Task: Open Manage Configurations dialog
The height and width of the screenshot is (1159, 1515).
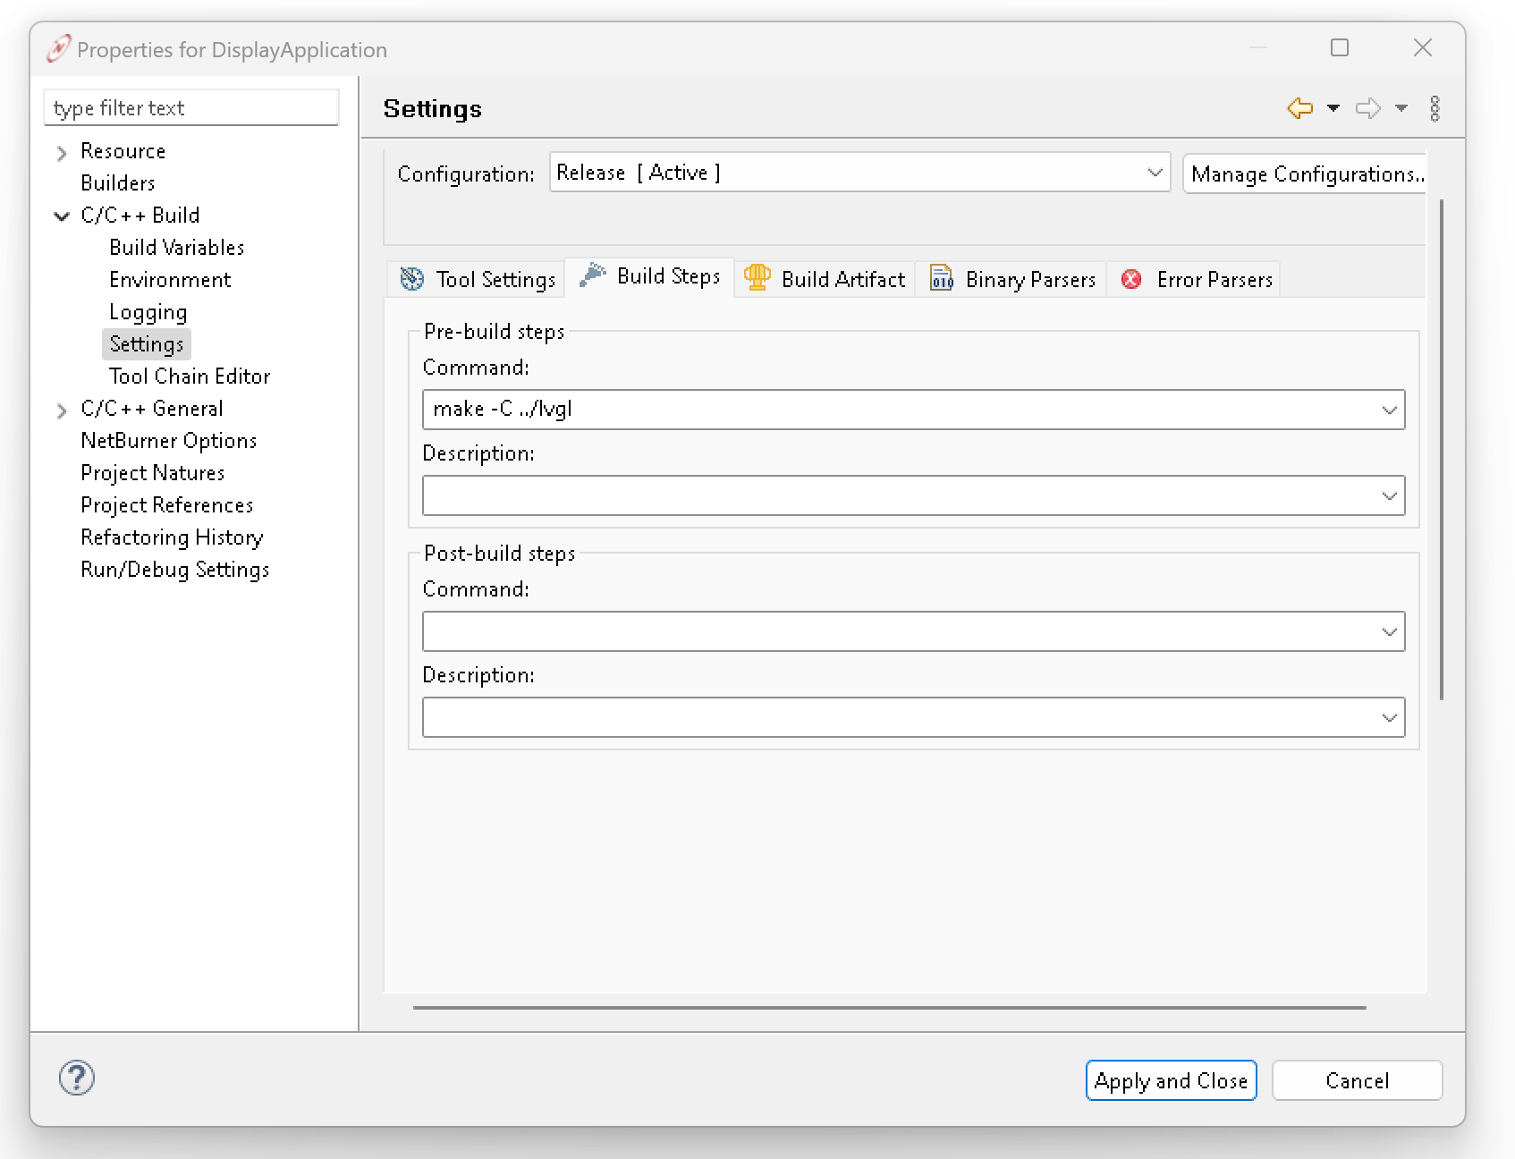Action: (1305, 173)
